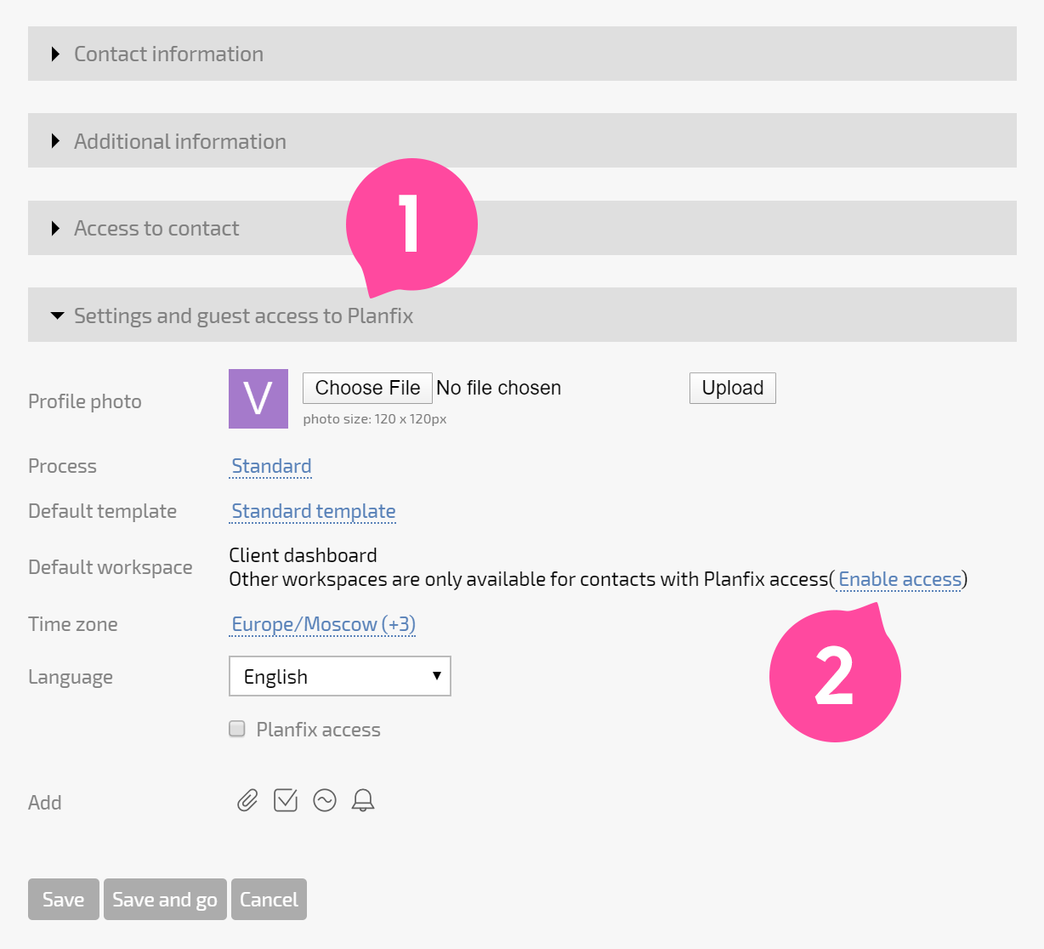
Task: Click the Profile photo label
Action: pos(85,401)
